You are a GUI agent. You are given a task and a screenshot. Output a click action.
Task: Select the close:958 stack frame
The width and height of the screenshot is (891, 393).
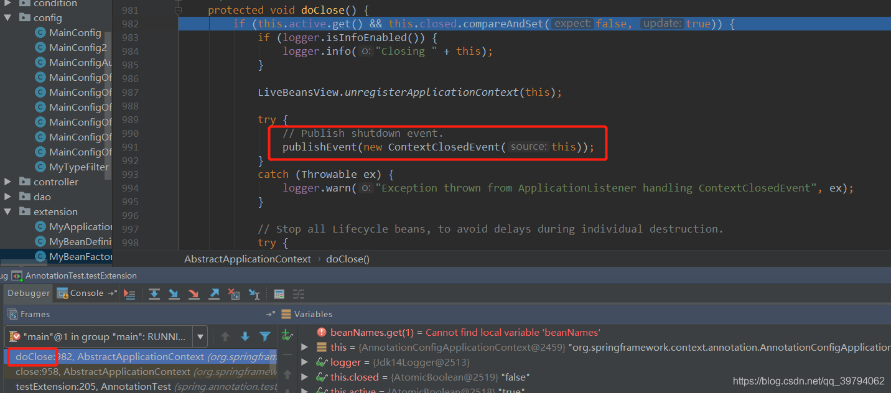[140, 372]
